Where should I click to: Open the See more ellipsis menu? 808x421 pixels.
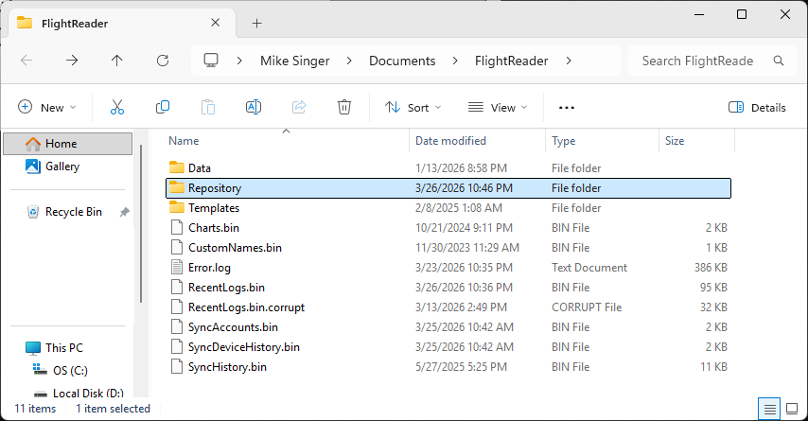(x=567, y=108)
